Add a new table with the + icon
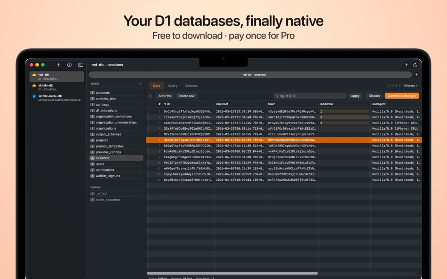The height and width of the screenshot is (279, 447). [x=141, y=84]
